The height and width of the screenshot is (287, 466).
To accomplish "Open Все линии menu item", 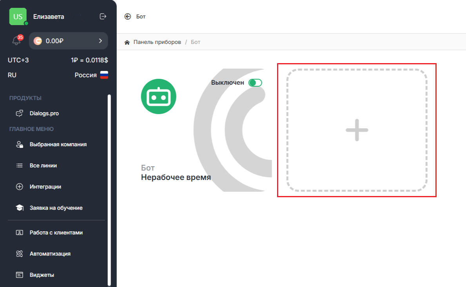I will tap(43, 165).
